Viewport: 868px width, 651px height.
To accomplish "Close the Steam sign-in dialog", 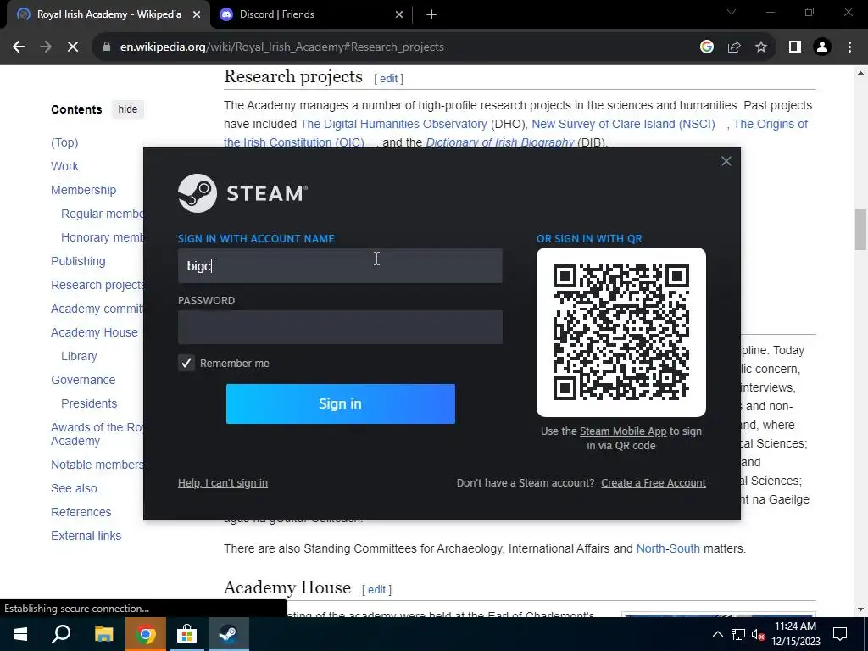I will pyautogui.click(x=726, y=161).
